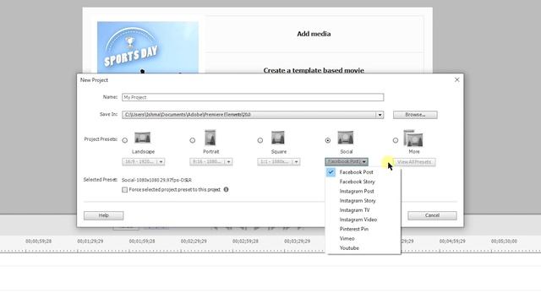Select the Landscape preset radio button
The width and height of the screenshot is (541, 304).
pos(125,140)
